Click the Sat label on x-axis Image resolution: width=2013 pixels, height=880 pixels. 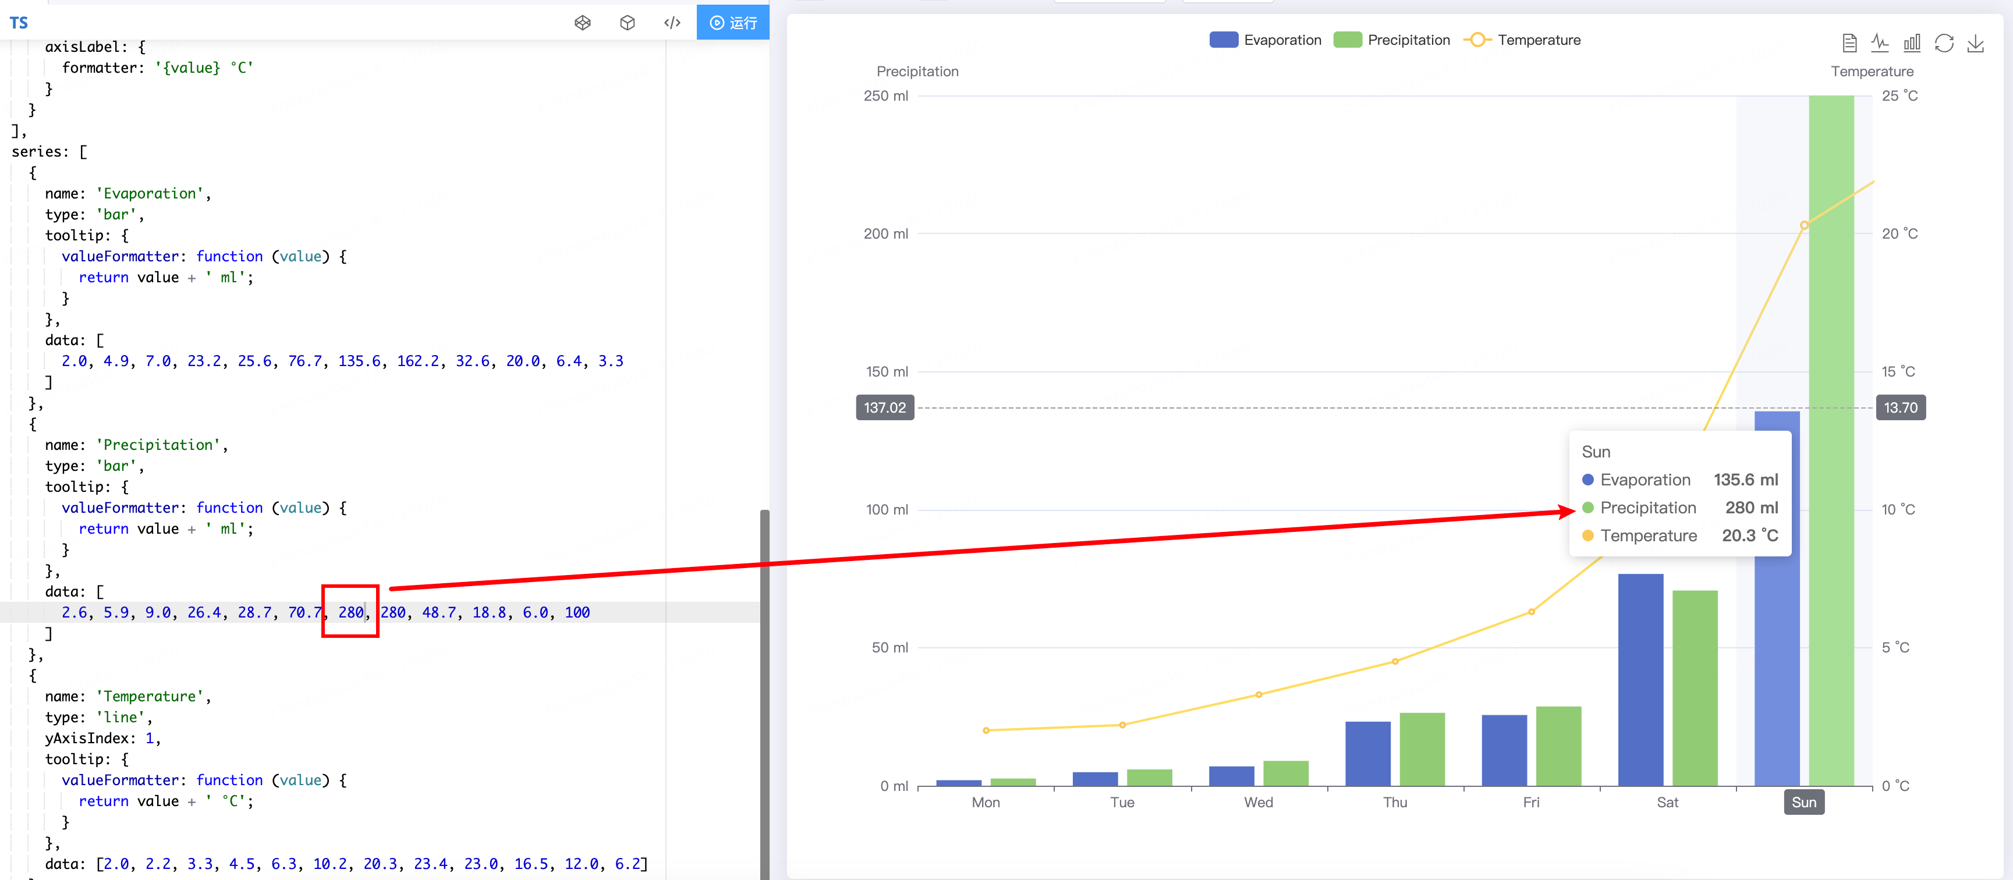1667,802
